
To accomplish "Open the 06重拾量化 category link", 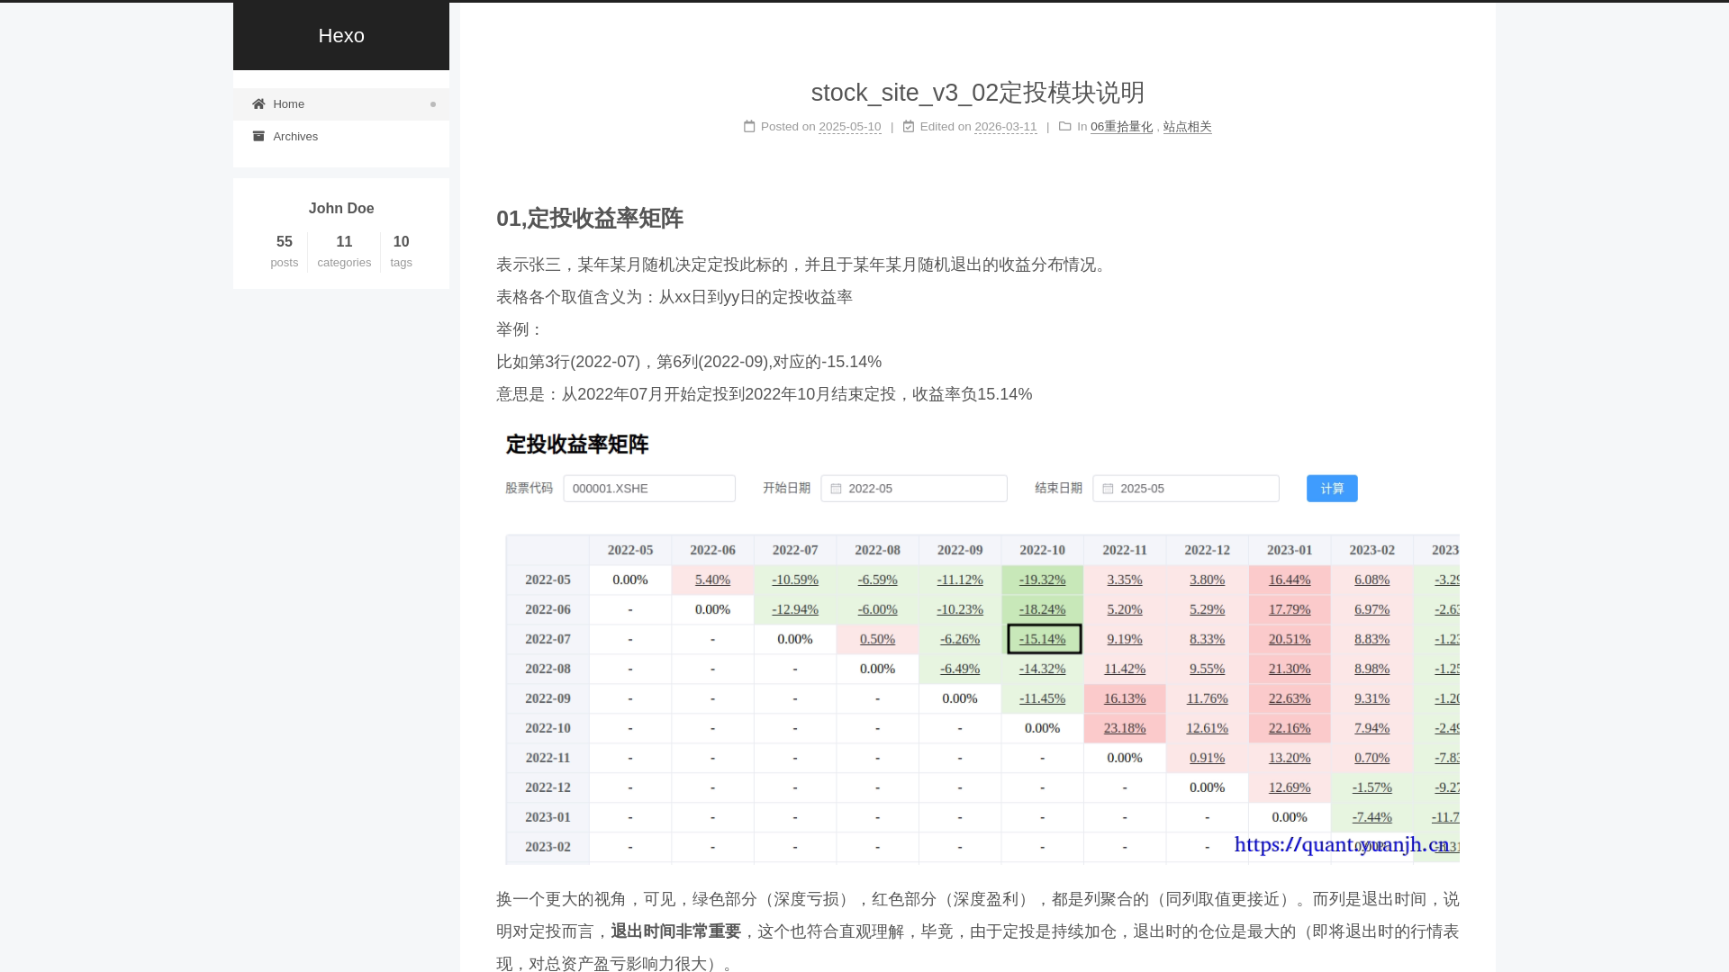I will 1121,127.
